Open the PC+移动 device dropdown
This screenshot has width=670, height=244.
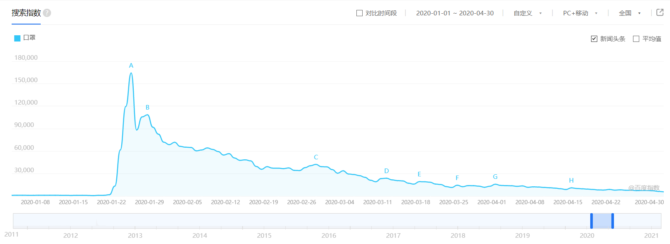click(580, 13)
